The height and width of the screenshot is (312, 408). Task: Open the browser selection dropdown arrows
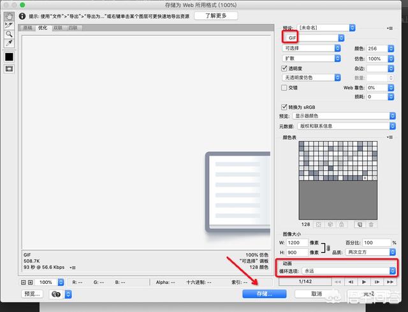click(68, 294)
